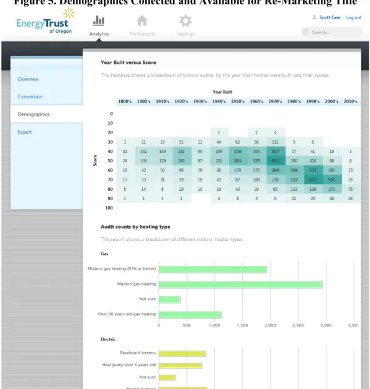
Task: Click heatmap cell with value 356
Action: tap(237, 152)
